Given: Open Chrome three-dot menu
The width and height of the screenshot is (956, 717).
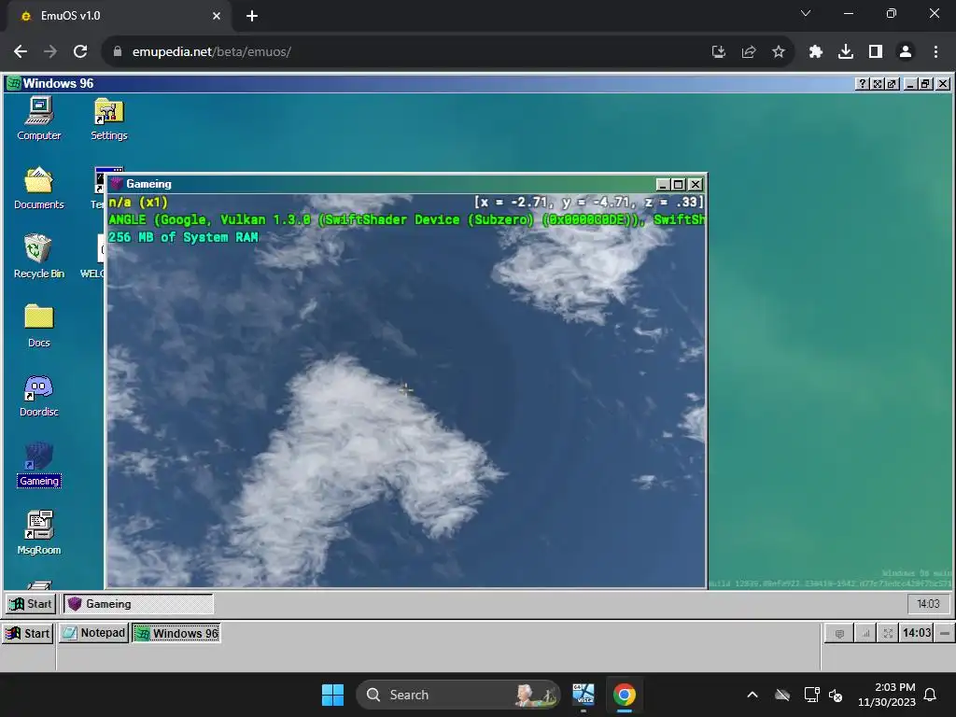Looking at the screenshot, I should [x=935, y=52].
